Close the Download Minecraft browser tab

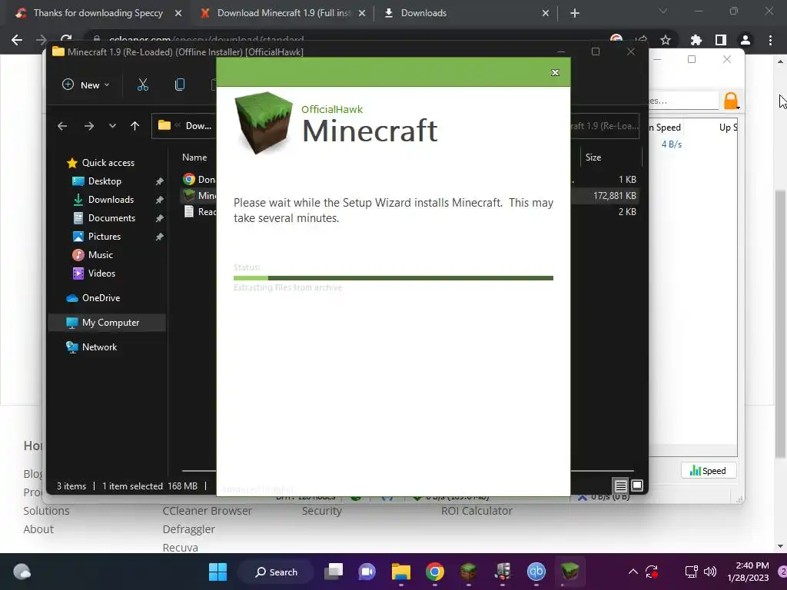[362, 14]
